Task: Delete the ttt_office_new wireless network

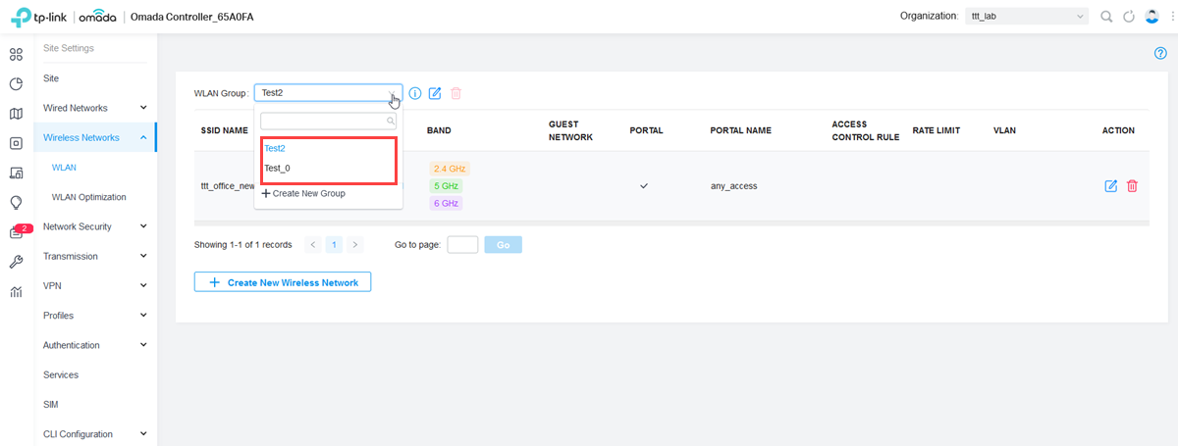Action: click(1132, 186)
